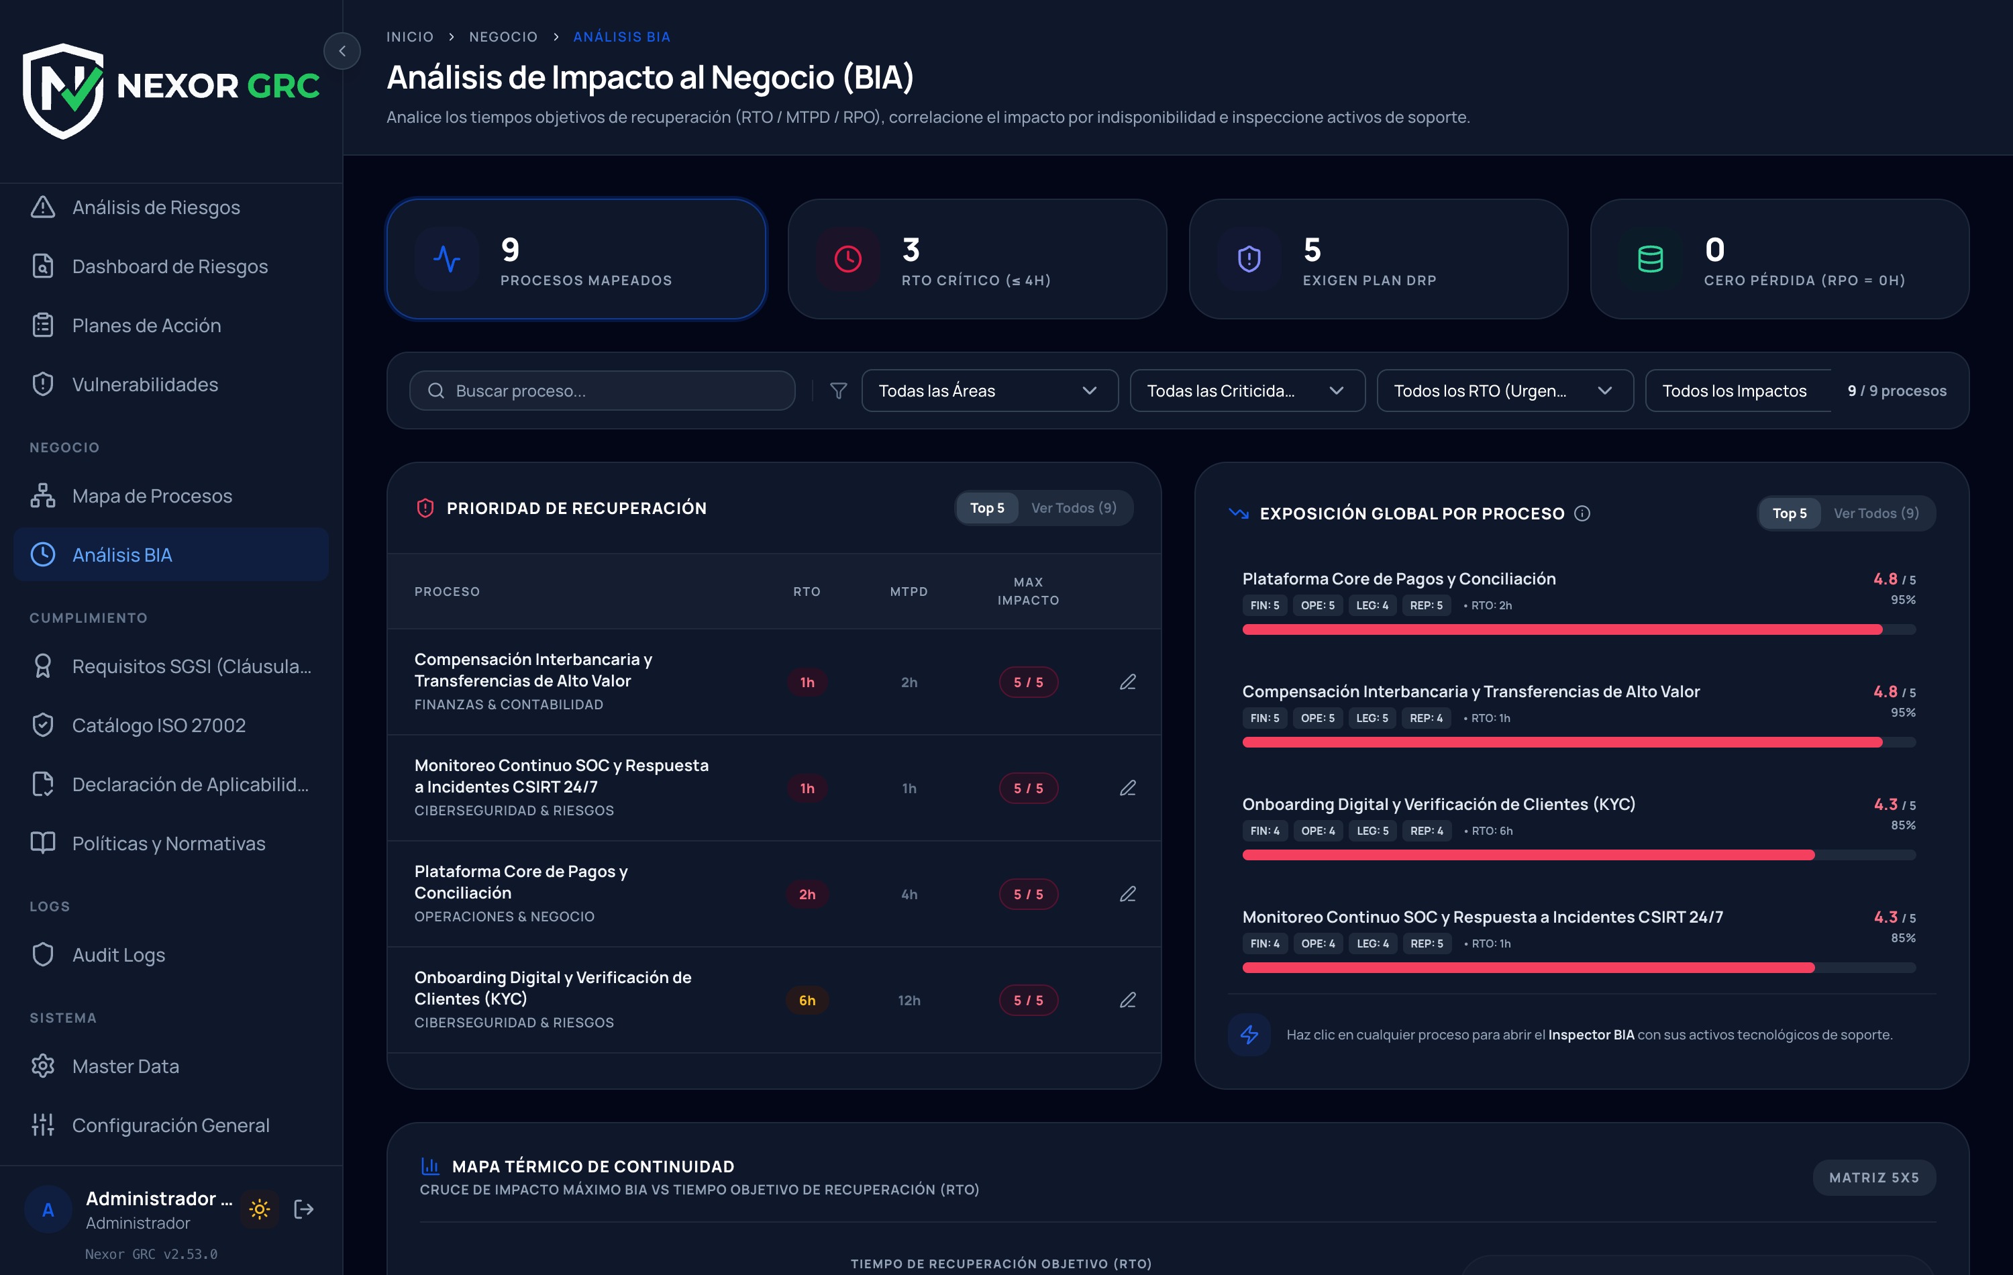This screenshot has height=1275, width=2013.
Task: Click the bar chart icon of Mapa Térmico
Action: pyautogui.click(x=431, y=1166)
